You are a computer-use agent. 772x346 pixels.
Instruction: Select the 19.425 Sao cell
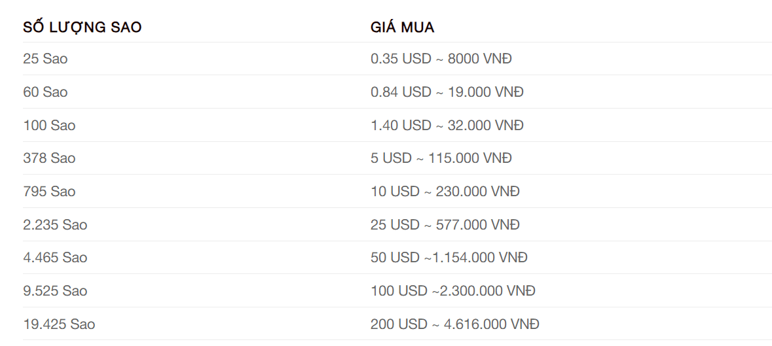coord(59,324)
